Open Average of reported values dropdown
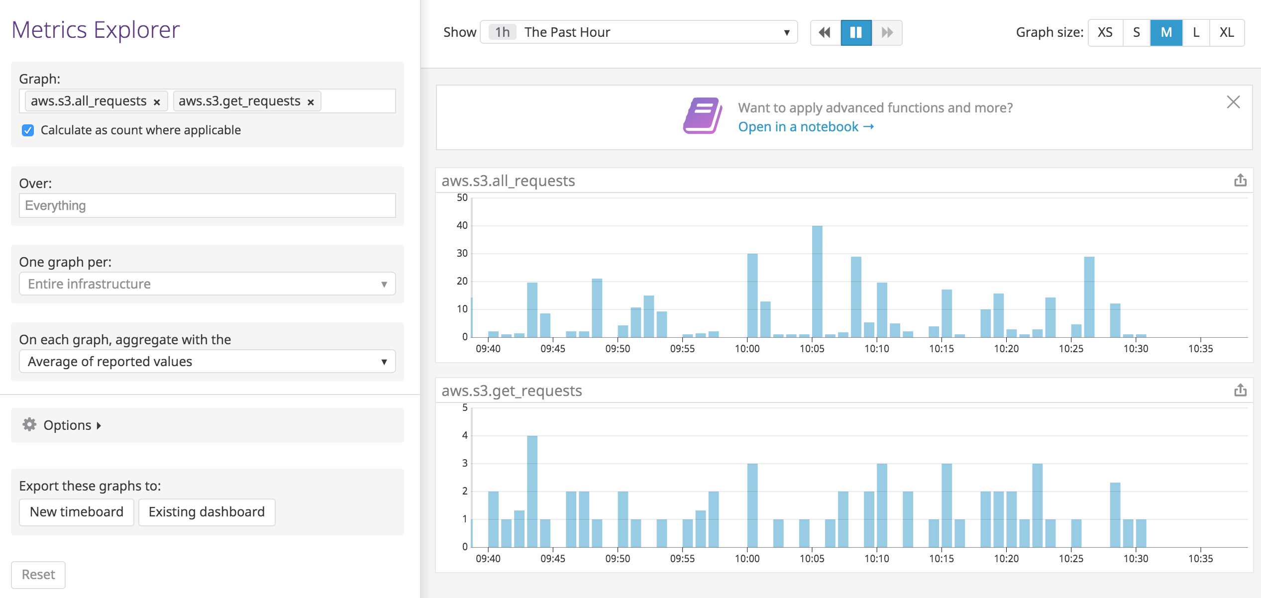The height and width of the screenshot is (598, 1261). (207, 361)
